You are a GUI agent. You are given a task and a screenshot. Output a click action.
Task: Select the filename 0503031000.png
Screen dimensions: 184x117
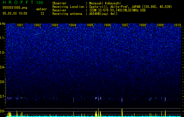pyautogui.click(x=15, y=8)
